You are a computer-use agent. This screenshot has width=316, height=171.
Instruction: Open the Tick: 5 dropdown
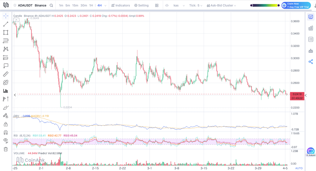point(196,6)
